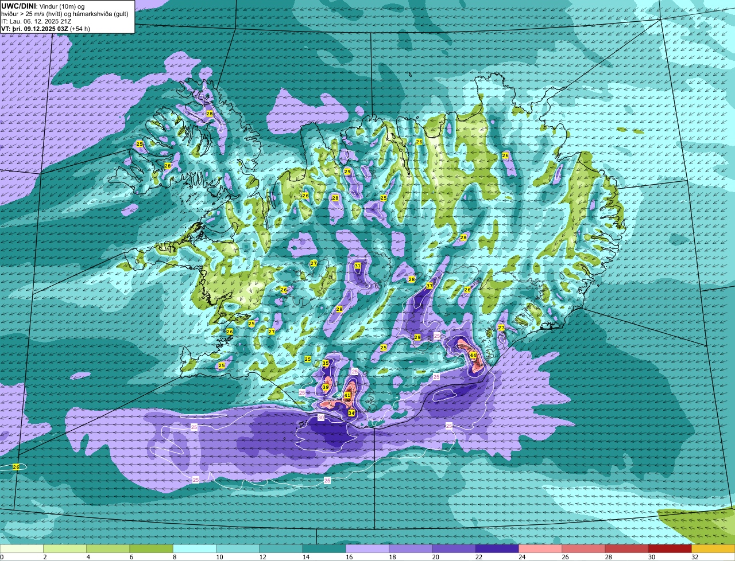The image size is (735, 561).
Task: Click the 8–10 pale cyan legend swatch
Action: pyautogui.click(x=195, y=549)
